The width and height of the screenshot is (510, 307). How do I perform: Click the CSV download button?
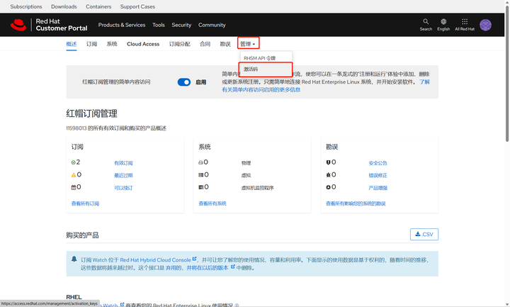click(x=424, y=235)
